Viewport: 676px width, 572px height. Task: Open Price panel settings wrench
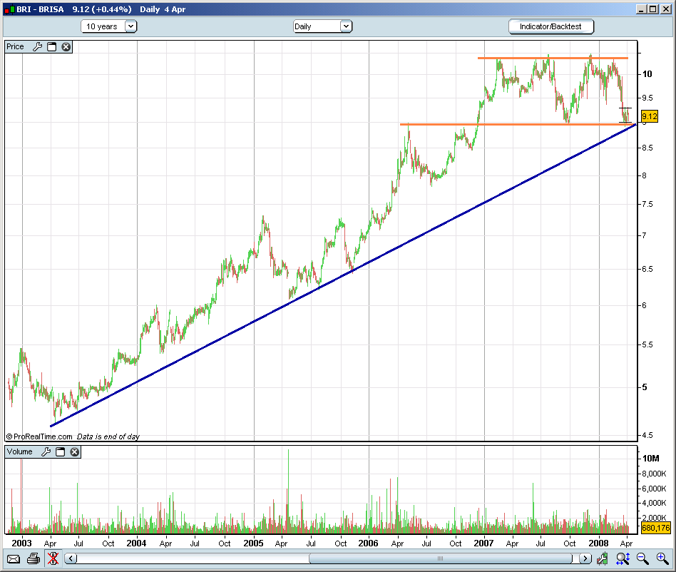(x=38, y=46)
